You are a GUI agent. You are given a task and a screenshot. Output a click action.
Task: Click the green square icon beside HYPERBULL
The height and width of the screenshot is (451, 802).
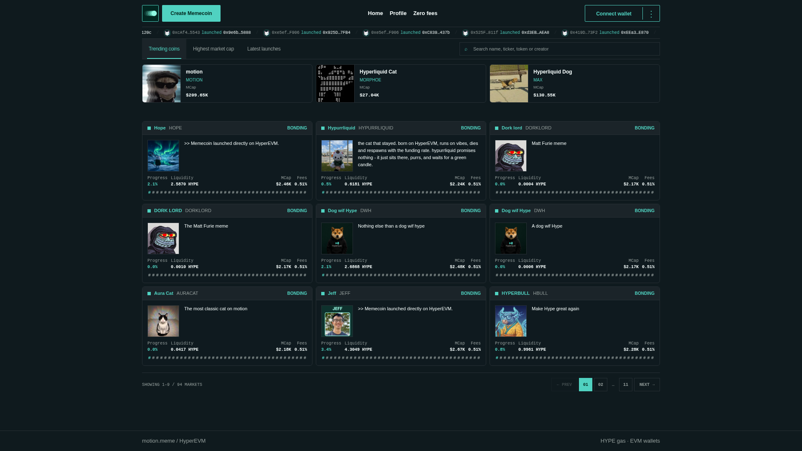497,294
